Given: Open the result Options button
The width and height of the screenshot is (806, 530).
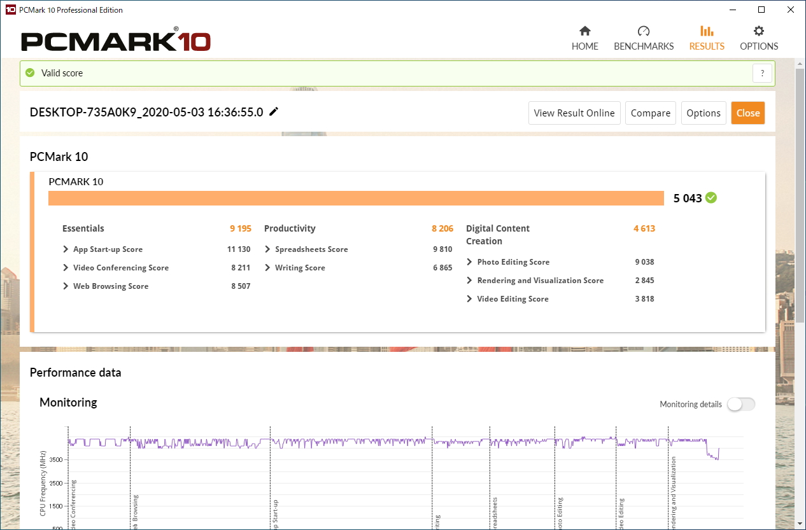Looking at the screenshot, I should (703, 113).
